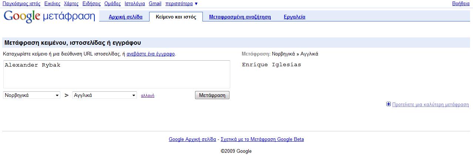Open the Νορβηγικά source language dropdown

(x=32, y=95)
